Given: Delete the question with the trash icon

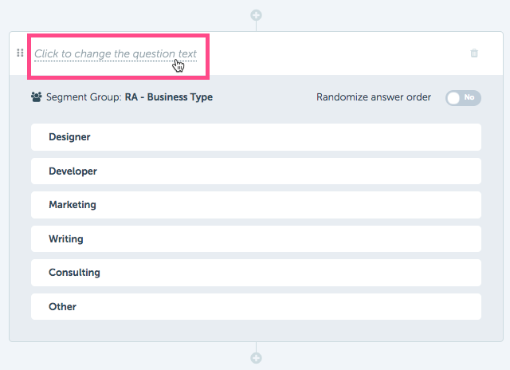Looking at the screenshot, I should coord(474,53).
